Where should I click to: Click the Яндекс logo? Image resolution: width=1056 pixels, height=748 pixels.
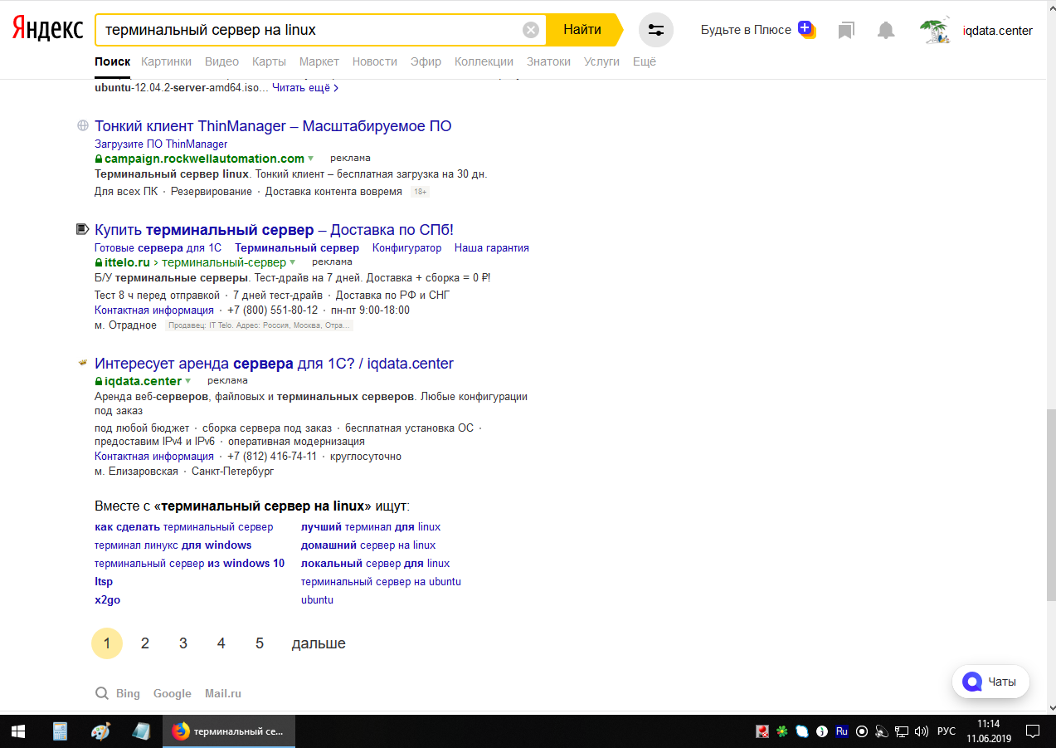(47, 29)
